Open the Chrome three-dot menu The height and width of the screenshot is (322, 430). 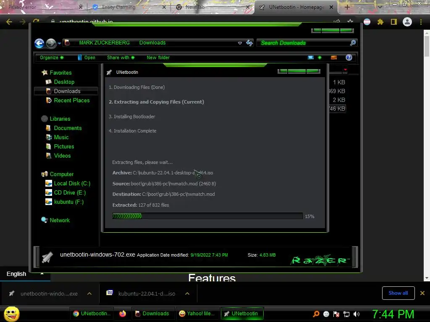coord(421,22)
